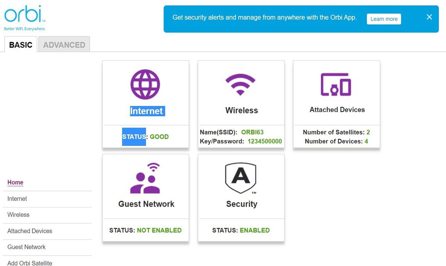This screenshot has height=266, width=446.
Task: Select the BASIC tab
Action: [x=20, y=44]
